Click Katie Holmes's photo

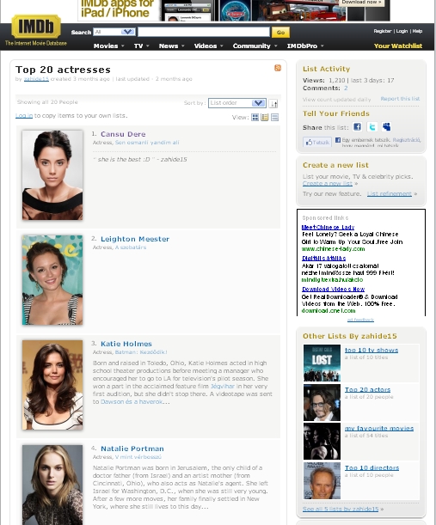pos(52,385)
